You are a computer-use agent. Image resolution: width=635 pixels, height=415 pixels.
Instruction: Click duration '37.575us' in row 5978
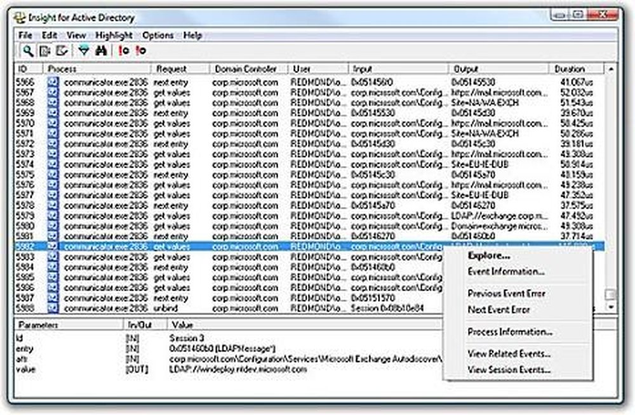tap(577, 206)
